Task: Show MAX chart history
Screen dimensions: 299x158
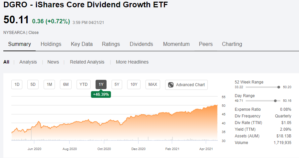Action: pos(153,84)
